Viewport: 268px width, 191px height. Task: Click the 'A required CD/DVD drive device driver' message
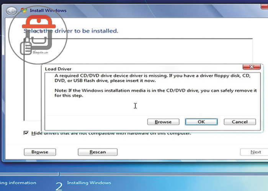(152, 78)
